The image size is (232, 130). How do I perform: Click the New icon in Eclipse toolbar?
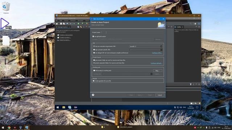click(x=57, y=23)
